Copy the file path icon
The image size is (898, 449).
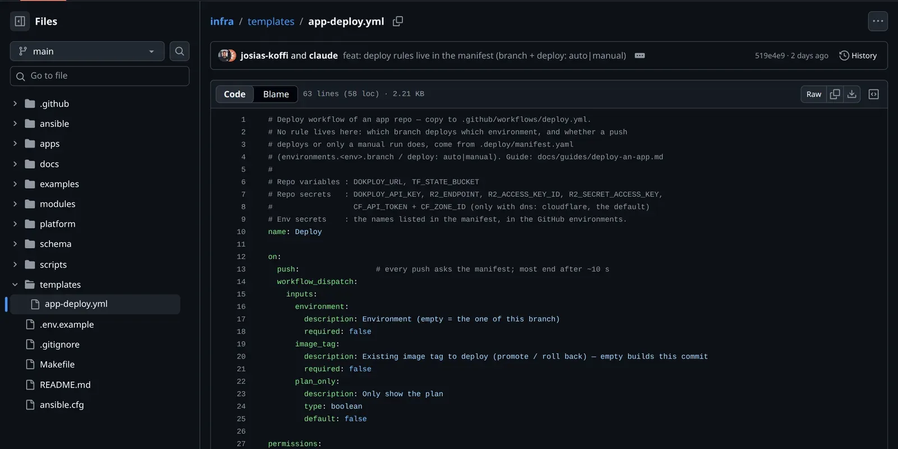398,21
